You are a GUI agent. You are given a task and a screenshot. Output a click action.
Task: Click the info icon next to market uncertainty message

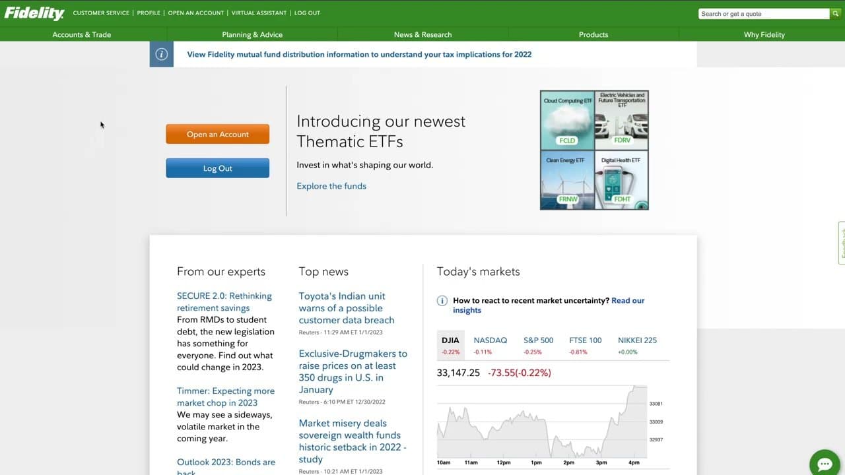[x=442, y=300]
